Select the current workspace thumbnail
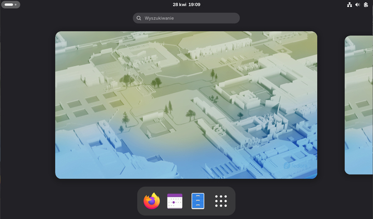The image size is (373, 219). (186, 105)
